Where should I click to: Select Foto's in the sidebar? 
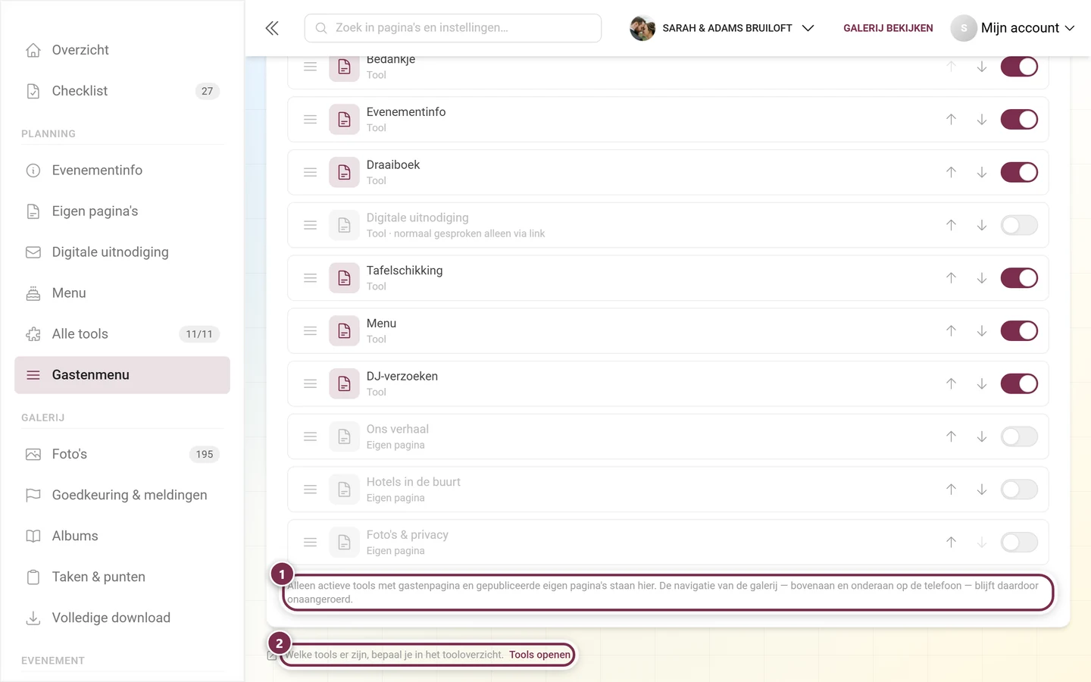122,455
